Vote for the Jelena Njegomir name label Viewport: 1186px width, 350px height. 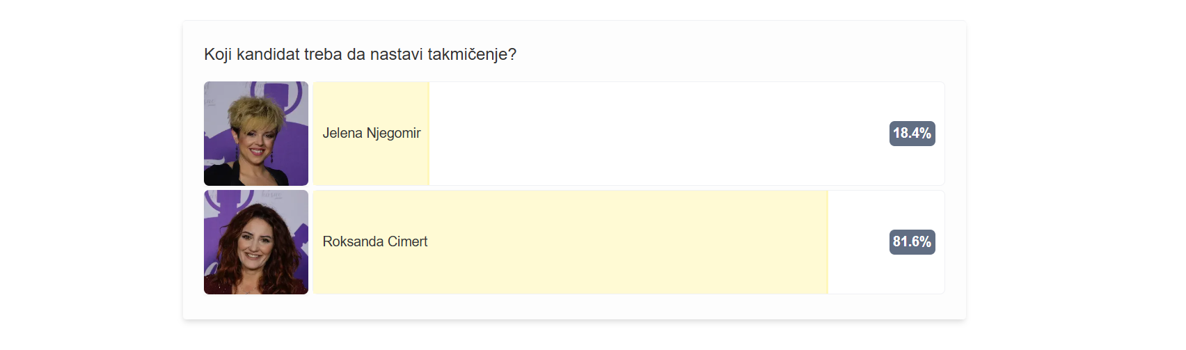371,133
